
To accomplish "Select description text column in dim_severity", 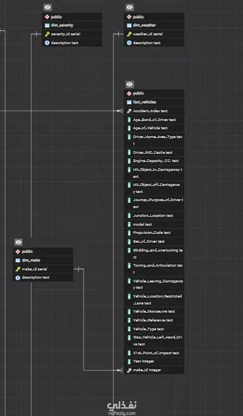I will (72, 43).
